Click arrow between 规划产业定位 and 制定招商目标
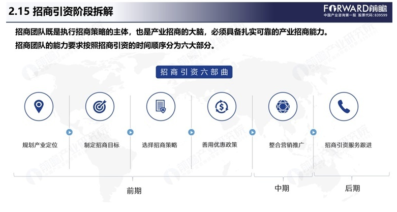The width and height of the screenshot is (397, 212). click(70, 132)
